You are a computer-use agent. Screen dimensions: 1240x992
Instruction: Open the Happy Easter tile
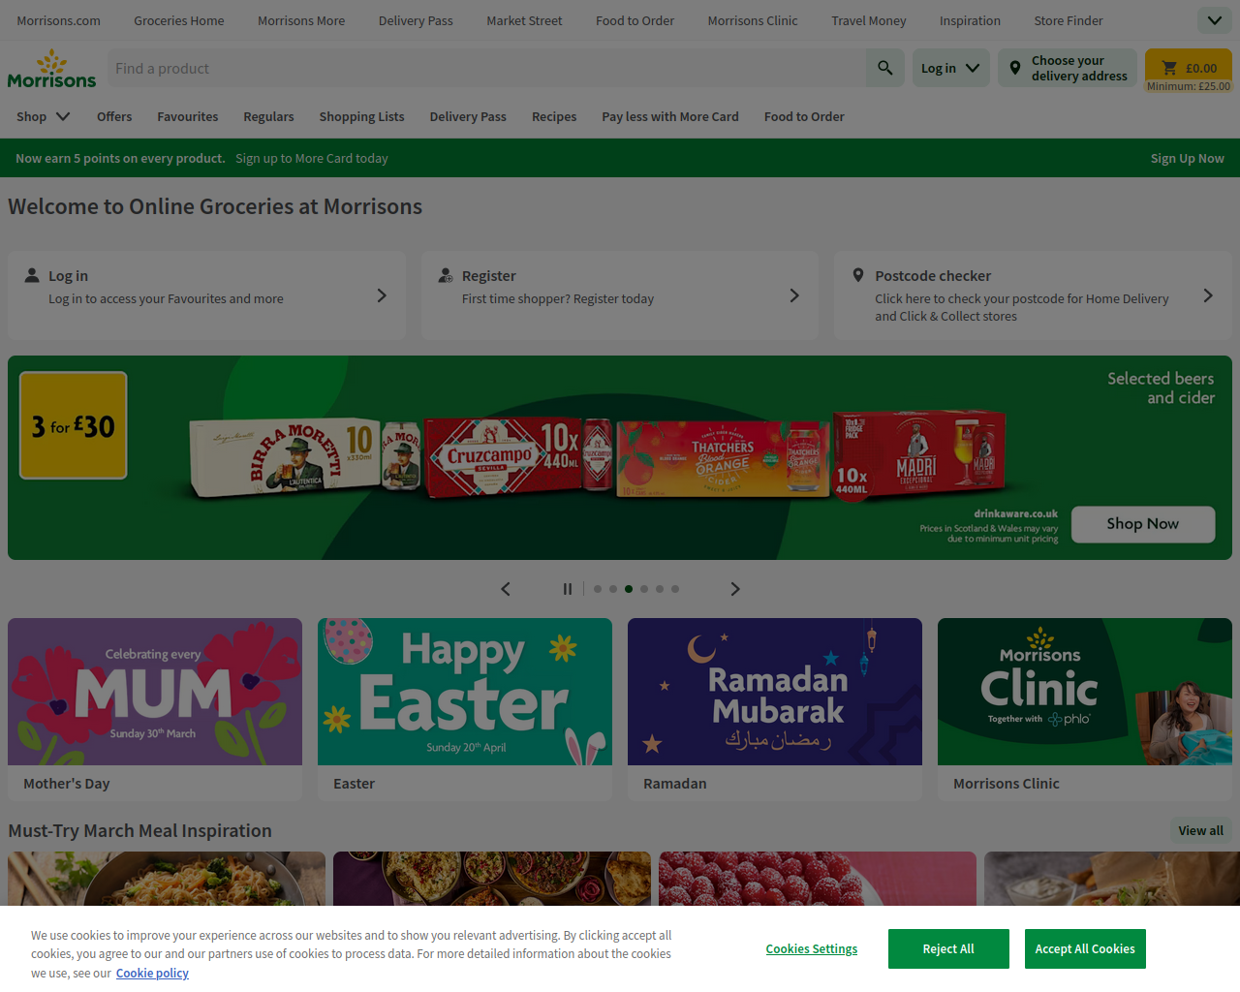coord(465,709)
